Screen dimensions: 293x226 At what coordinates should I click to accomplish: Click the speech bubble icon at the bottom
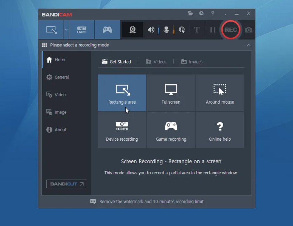pyautogui.click(x=93, y=201)
